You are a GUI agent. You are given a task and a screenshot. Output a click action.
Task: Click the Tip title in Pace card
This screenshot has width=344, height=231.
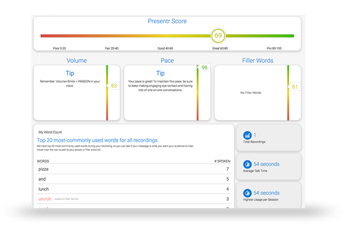pos(160,73)
